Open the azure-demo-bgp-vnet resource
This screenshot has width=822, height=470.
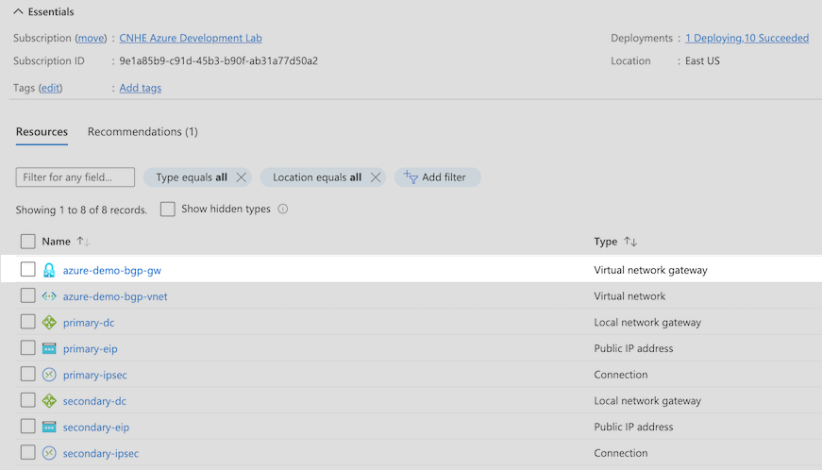point(115,296)
